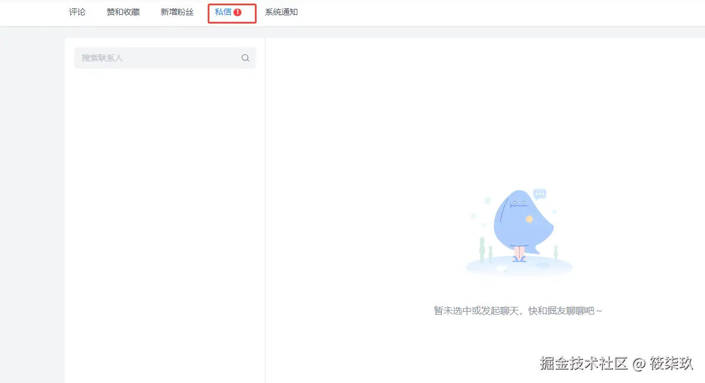The height and width of the screenshot is (383, 705).
Task: Switch to the 新增粉丝 tab
Action: pyautogui.click(x=176, y=12)
